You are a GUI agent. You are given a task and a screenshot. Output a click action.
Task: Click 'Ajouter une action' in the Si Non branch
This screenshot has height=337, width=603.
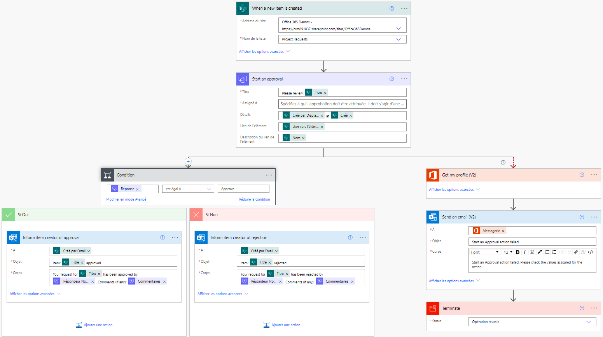[x=282, y=325]
